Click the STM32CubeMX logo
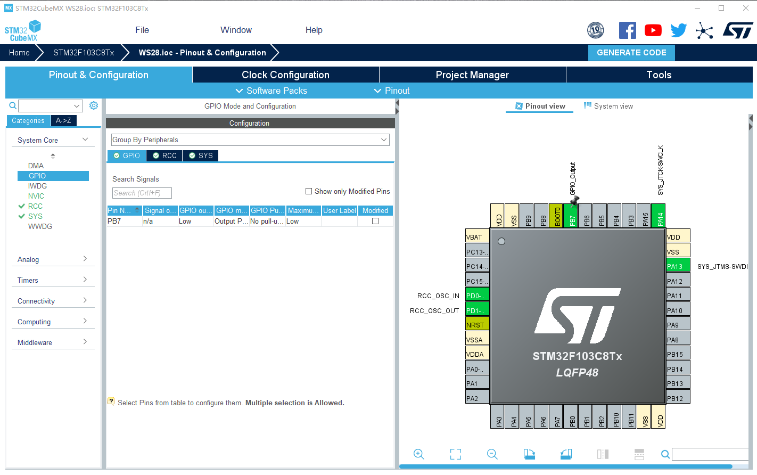This screenshot has width=757, height=475. 23,31
